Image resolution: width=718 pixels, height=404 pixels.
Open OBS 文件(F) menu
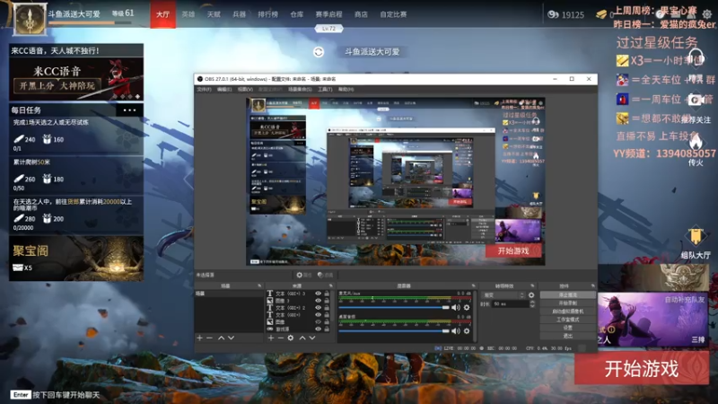click(x=205, y=89)
